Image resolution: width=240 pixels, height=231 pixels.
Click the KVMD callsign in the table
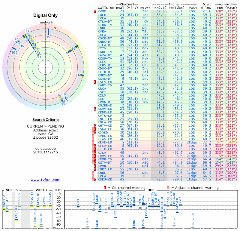102,11
